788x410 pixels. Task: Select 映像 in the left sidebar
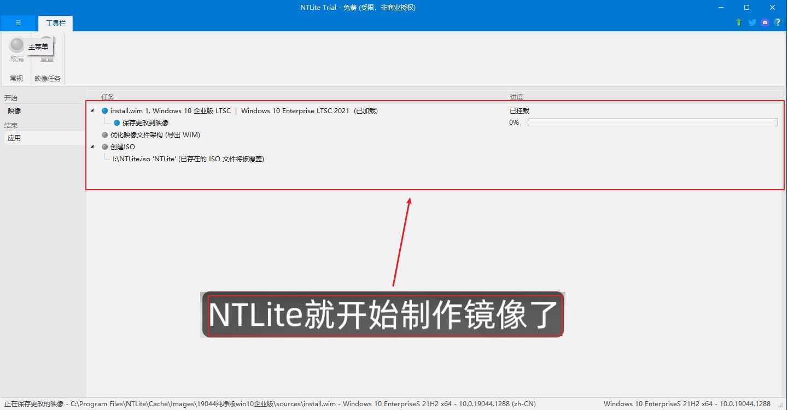14,111
